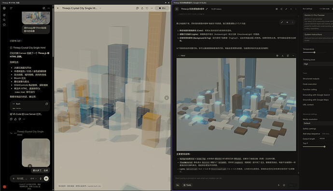Image resolution: width=333 pixels, height=191 pixels.
Task: Open more actions ellipsis under ChatGPT response
Action: 24,119
